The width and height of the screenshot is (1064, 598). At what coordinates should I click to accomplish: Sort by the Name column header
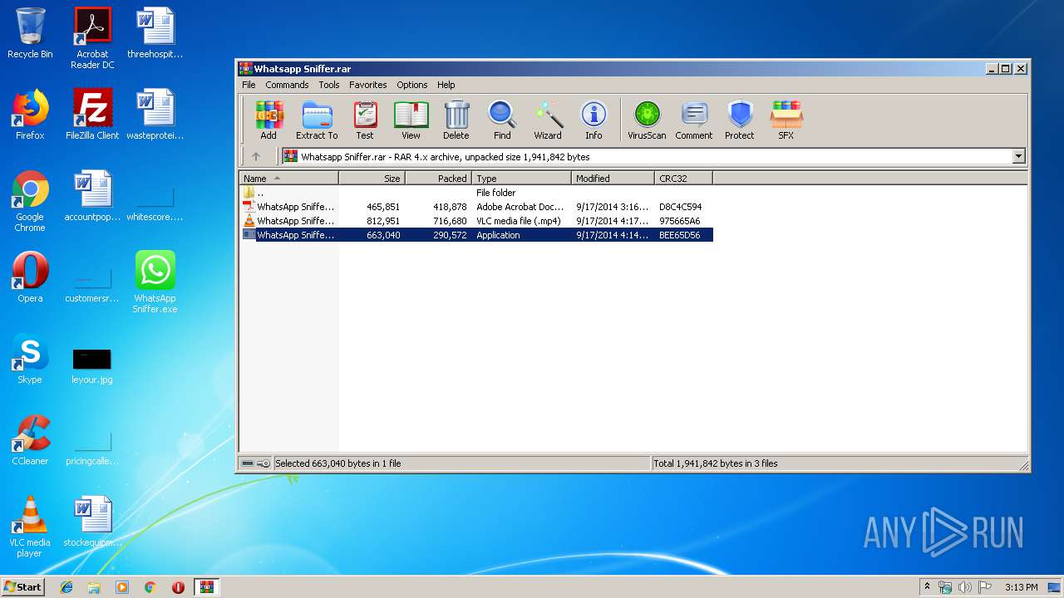(288, 178)
